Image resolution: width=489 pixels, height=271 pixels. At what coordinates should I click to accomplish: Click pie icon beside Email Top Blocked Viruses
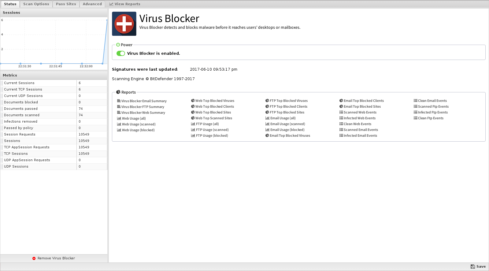267,135
